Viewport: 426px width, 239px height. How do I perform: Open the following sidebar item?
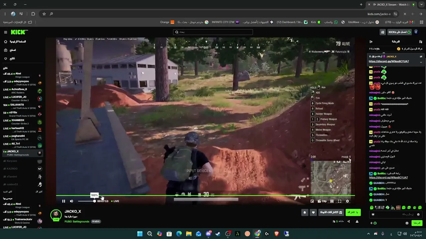[x=22, y=59]
